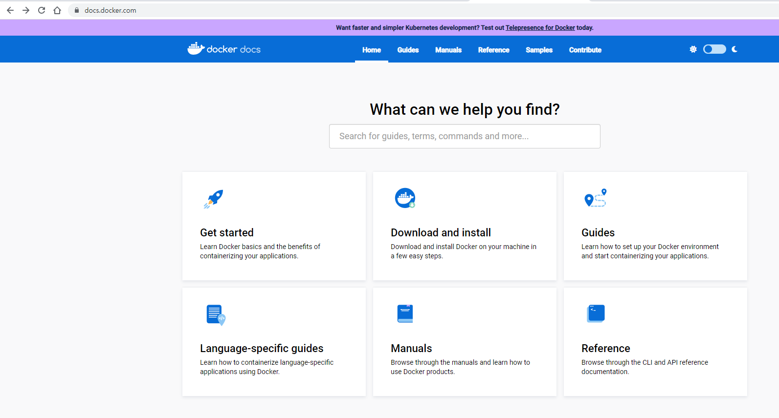
Task: Click the sun light-mode icon
Action: [x=693, y=49]
